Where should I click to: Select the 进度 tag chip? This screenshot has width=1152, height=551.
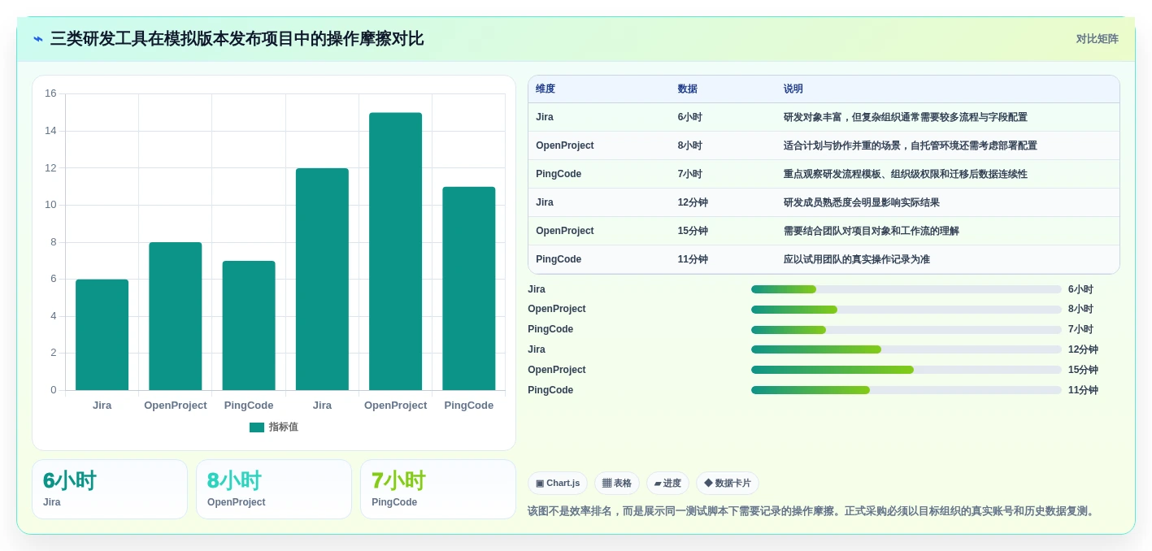coord(667,484)
